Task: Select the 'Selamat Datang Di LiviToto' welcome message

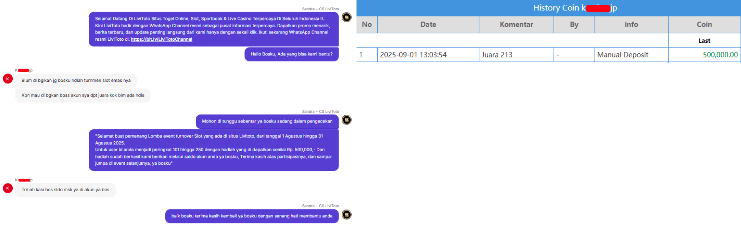Action: tap(214, 29)
